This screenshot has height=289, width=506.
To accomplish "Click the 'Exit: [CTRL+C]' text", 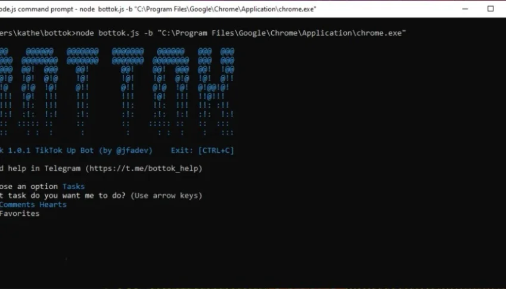I will point(202,150).
